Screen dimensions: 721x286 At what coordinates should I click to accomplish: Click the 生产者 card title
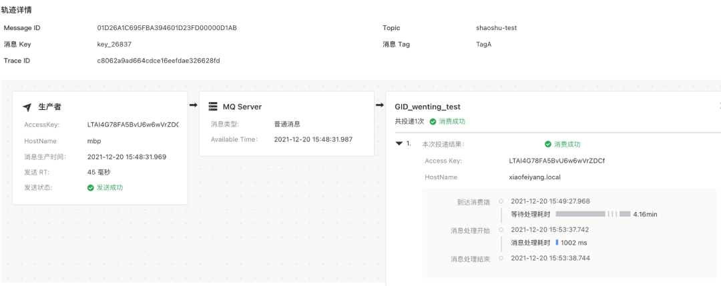[49, 107]
